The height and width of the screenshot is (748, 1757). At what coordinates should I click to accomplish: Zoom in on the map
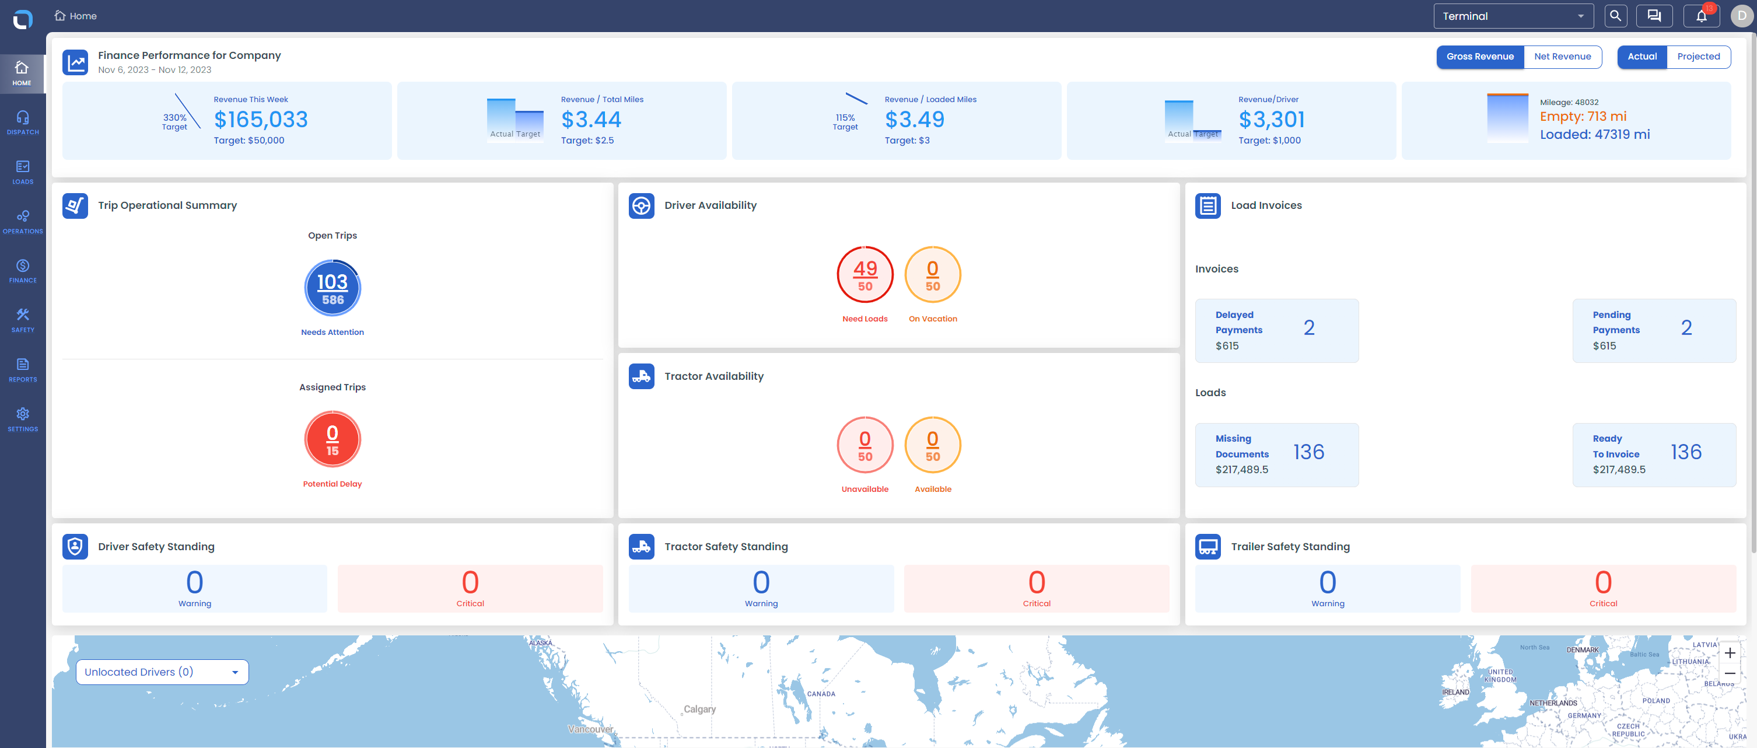1729,653
